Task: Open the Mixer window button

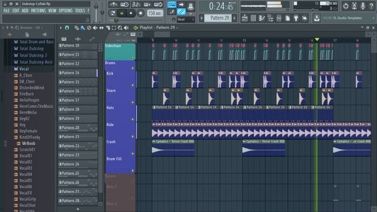Action: click(279, 18)
